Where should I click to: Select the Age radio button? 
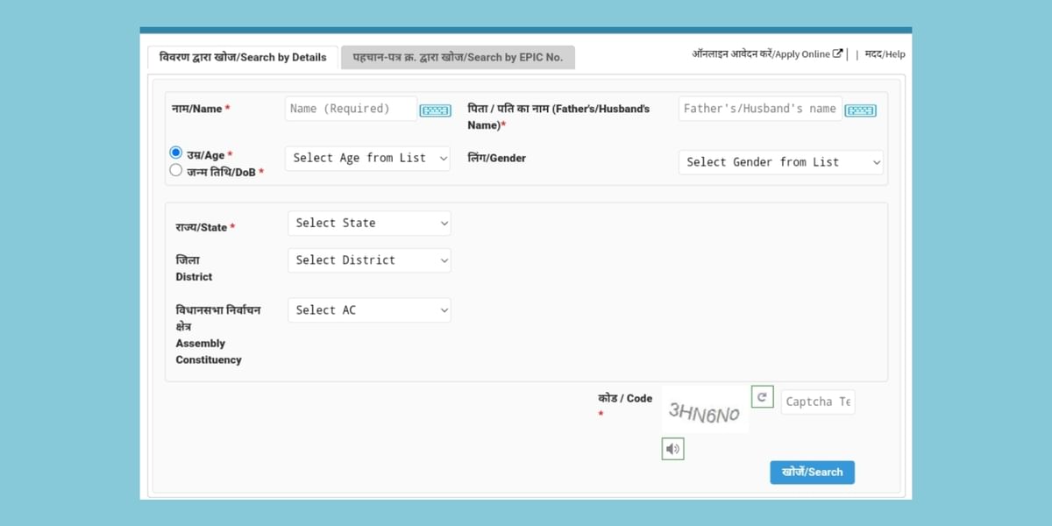[x=176, y=153]
